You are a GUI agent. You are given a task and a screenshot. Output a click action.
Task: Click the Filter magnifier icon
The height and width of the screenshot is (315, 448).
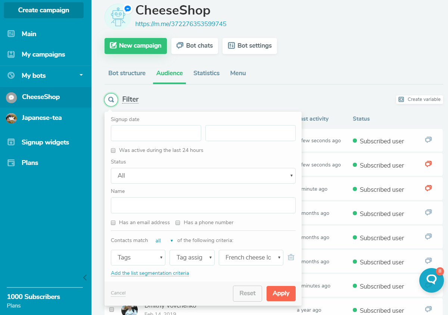pos(111,99)
